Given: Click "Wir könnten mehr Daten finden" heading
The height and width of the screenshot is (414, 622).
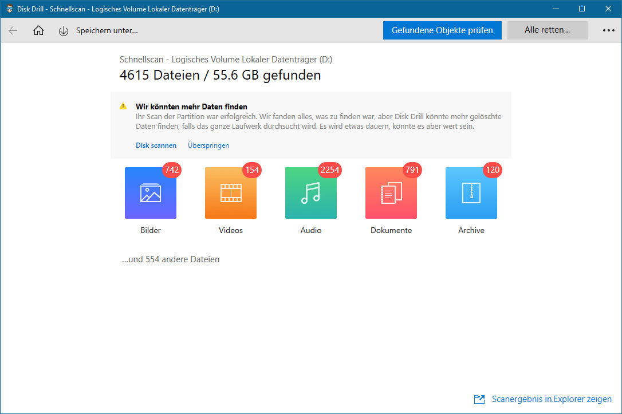Looking at the screenshot, I should point(191,107).
